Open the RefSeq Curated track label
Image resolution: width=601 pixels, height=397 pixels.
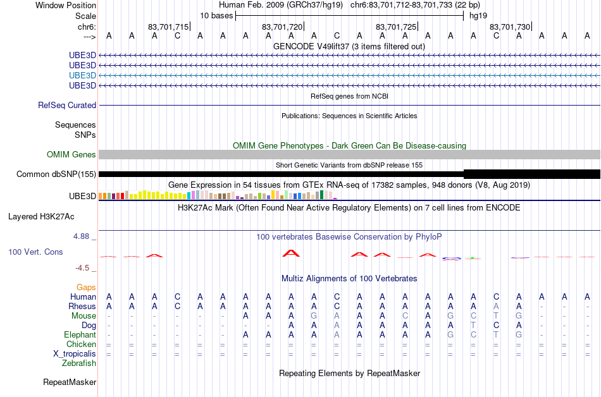click(67, 106)
